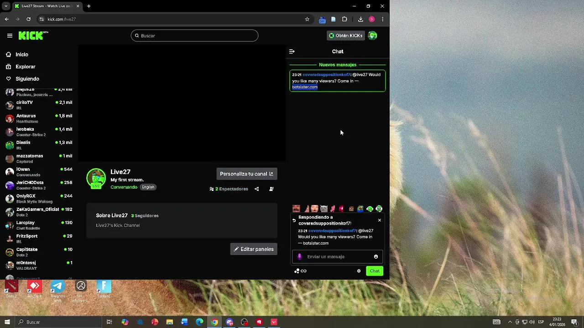The height and width of the screenshot is (328, 584).
Task: Click the purple microphone icon in message box
Action: pyautogui.click(x=300, y=256)
